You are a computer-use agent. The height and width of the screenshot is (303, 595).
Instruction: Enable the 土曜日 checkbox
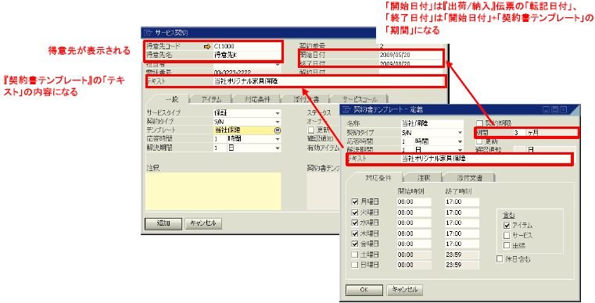click(355, 254)
